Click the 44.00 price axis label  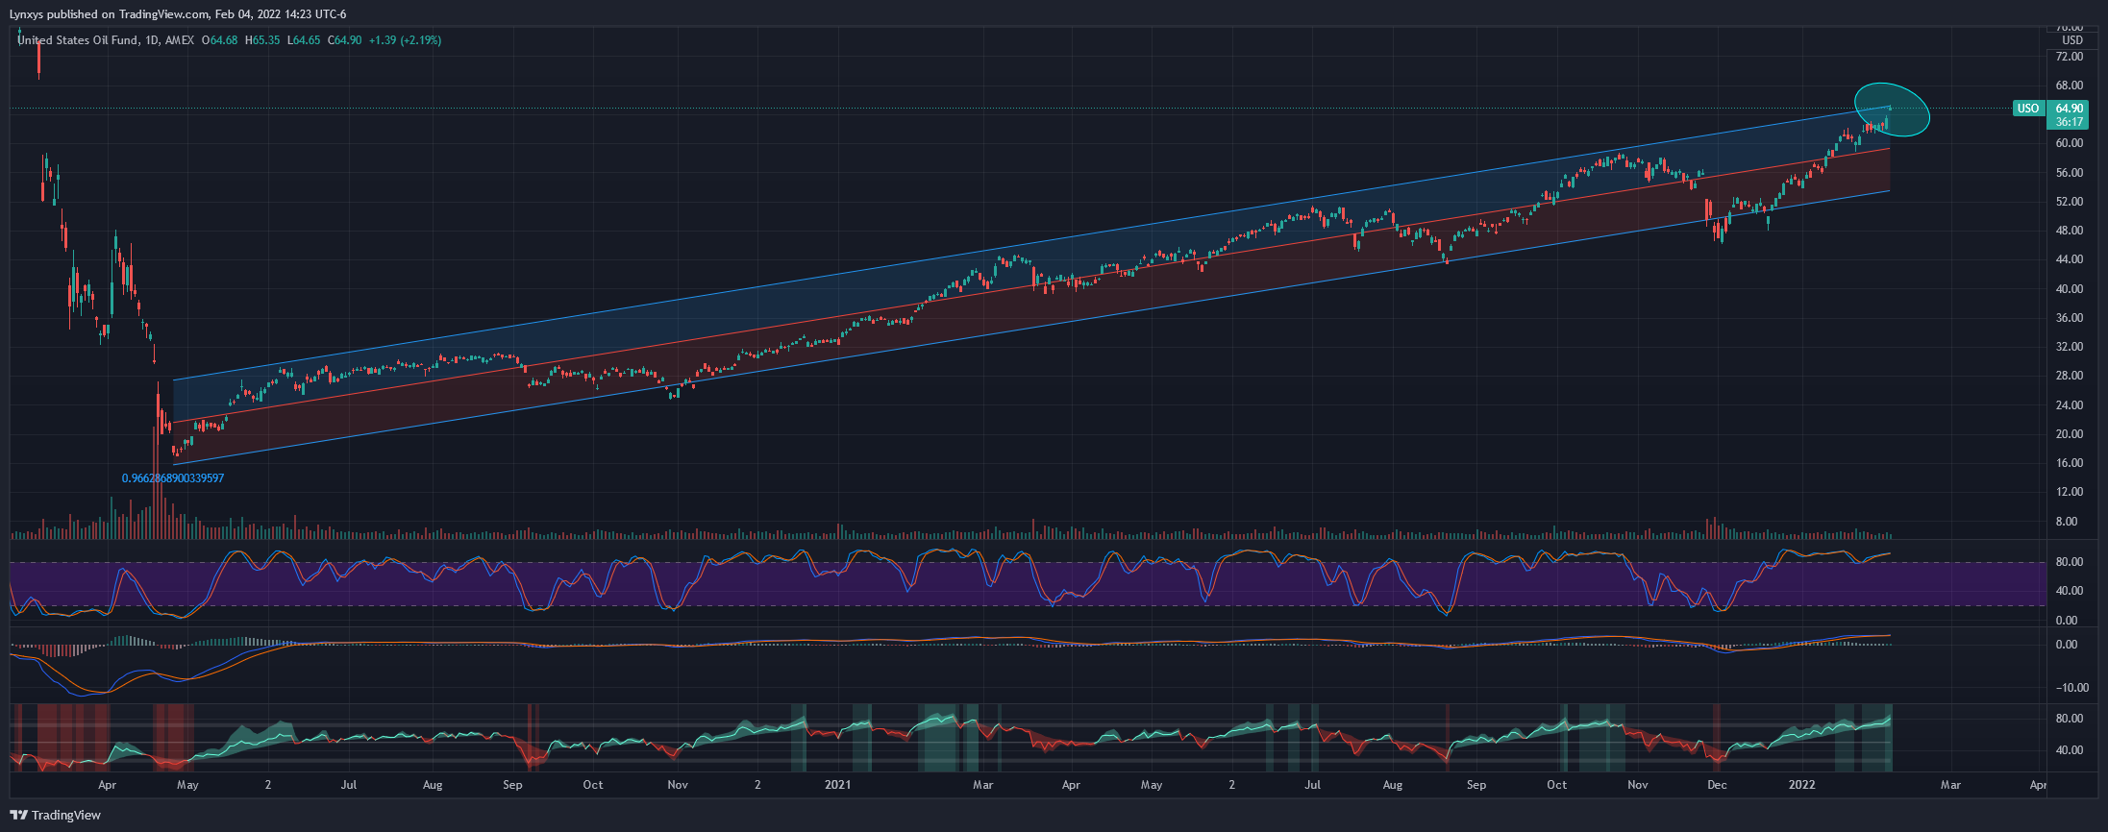click(2069, 259)
